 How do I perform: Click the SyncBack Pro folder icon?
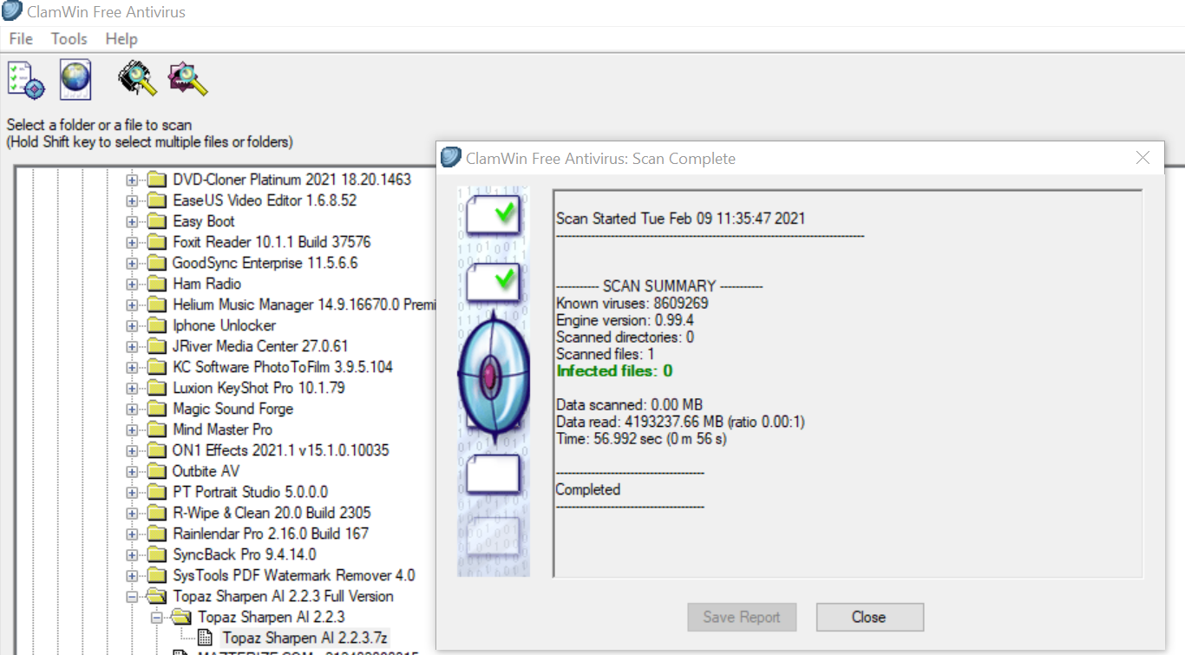pos(156,554)
